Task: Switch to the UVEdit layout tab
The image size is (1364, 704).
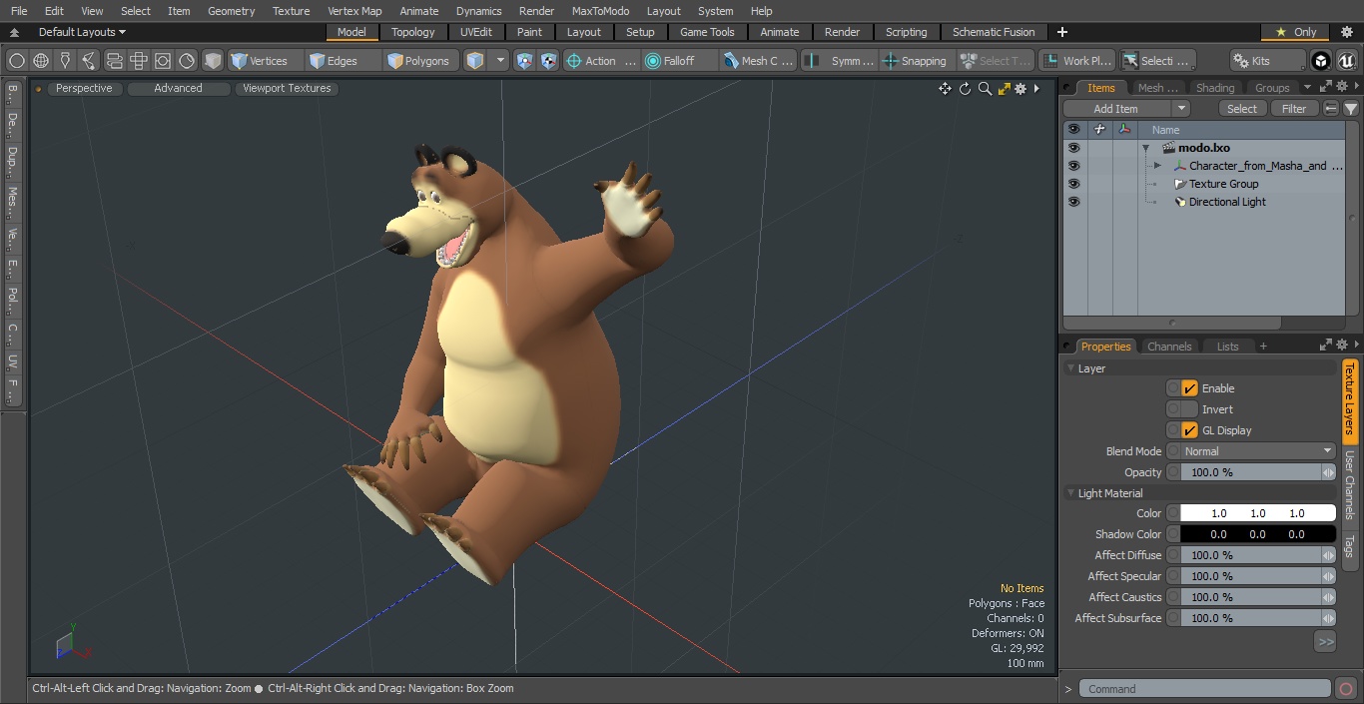Action: [x=476, y=32]
